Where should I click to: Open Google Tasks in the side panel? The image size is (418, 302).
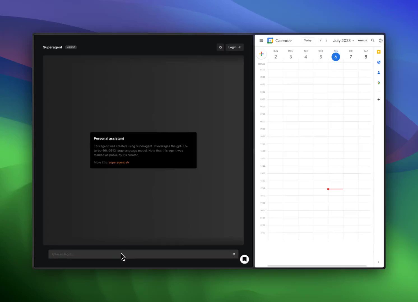(x=379, y=62)
